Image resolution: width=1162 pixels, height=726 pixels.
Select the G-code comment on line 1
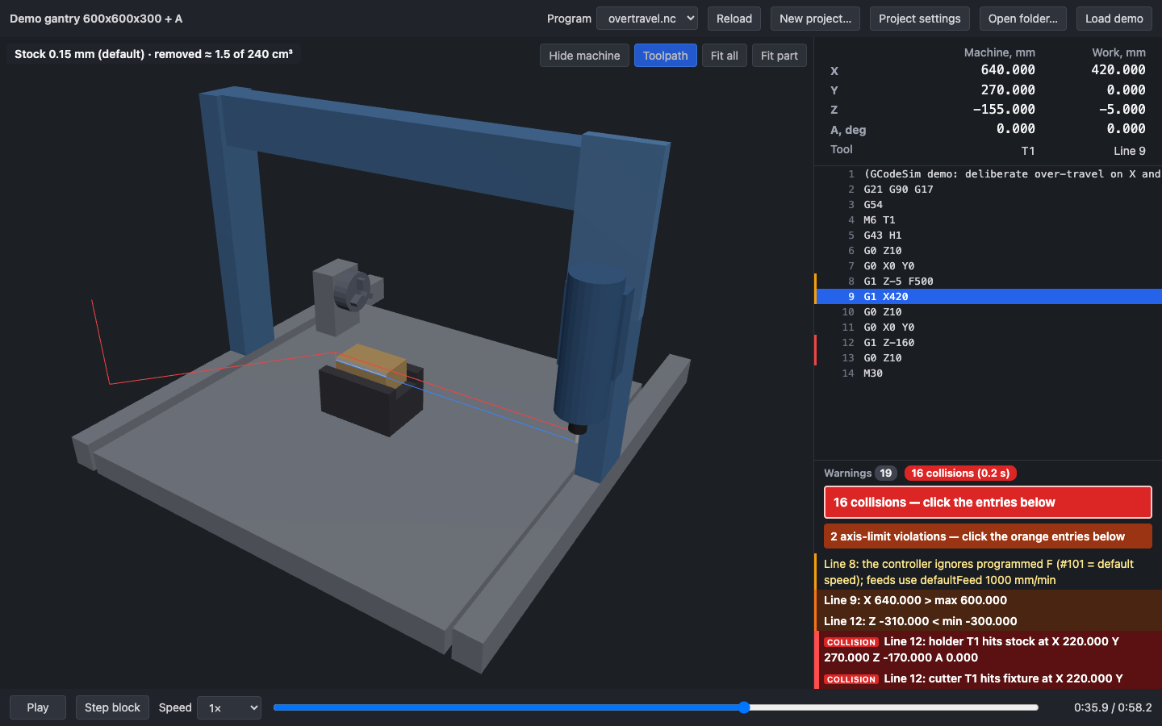pyautogui.click(x=989, y=174)
